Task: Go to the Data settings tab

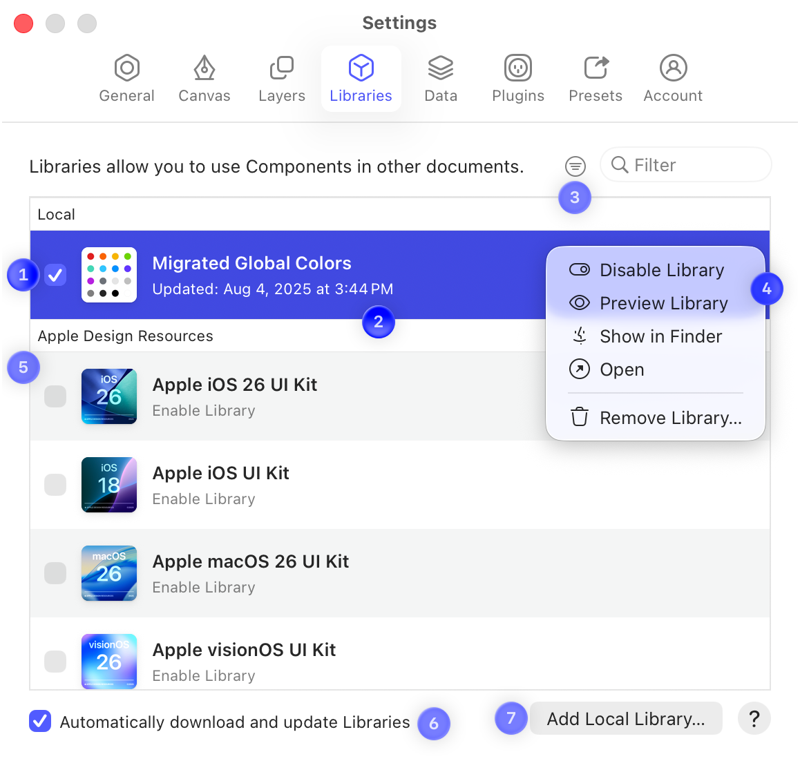Action: pos(441,79)
